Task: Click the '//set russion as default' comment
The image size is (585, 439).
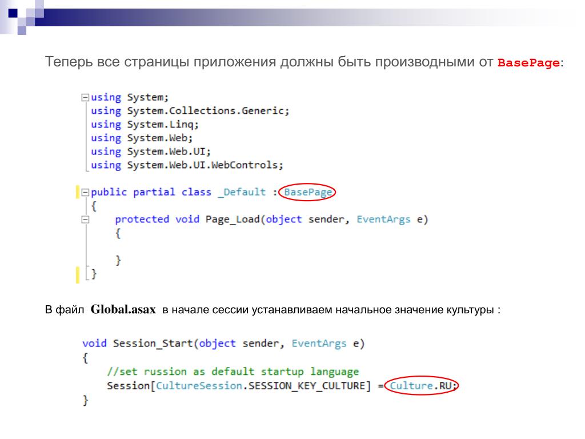Action: [x=233, y=372]
